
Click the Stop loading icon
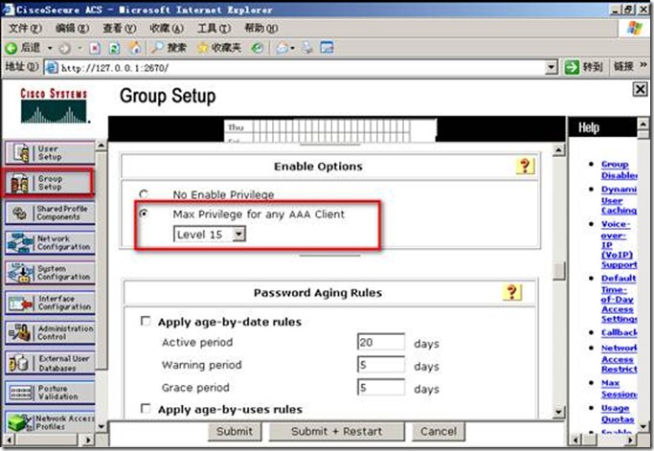tap(95, 49)
